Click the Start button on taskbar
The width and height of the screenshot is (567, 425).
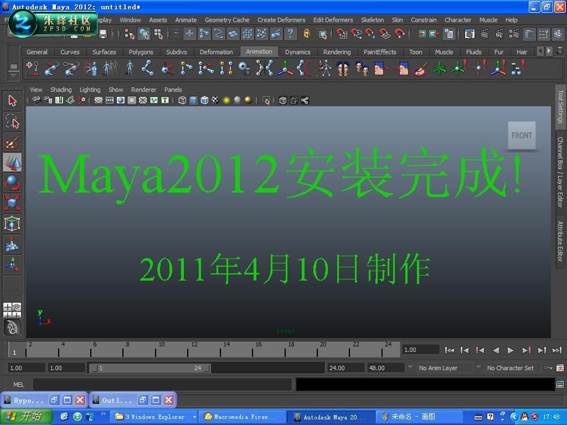(25, 417)
